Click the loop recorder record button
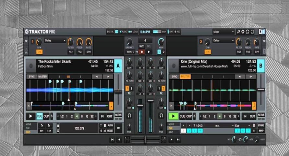This screenshot has height=156, width=289. pyautogui.click(x=141, y=52)
